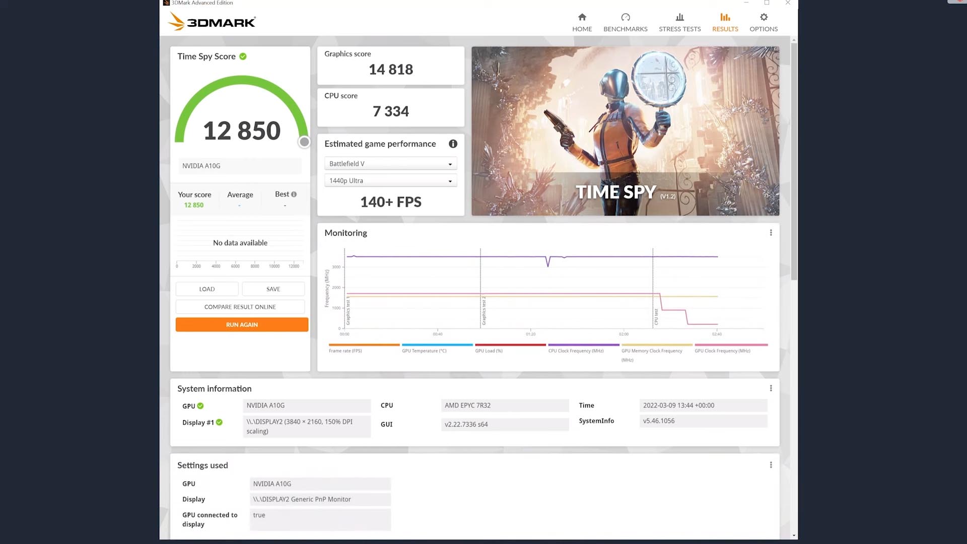Click the Best score info icon
The image size is (967, 544).
(294, 194)
